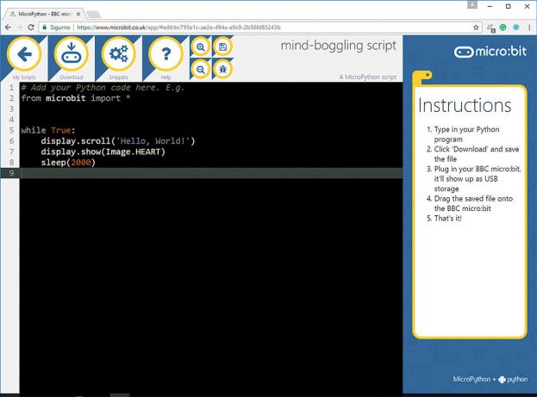Click the 'A MicroPython script' description
Screen dimensions: 537x397
pos(367,77)
